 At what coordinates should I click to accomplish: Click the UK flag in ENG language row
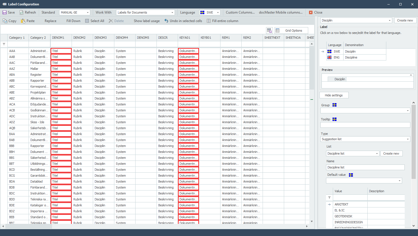coord(329,57)
